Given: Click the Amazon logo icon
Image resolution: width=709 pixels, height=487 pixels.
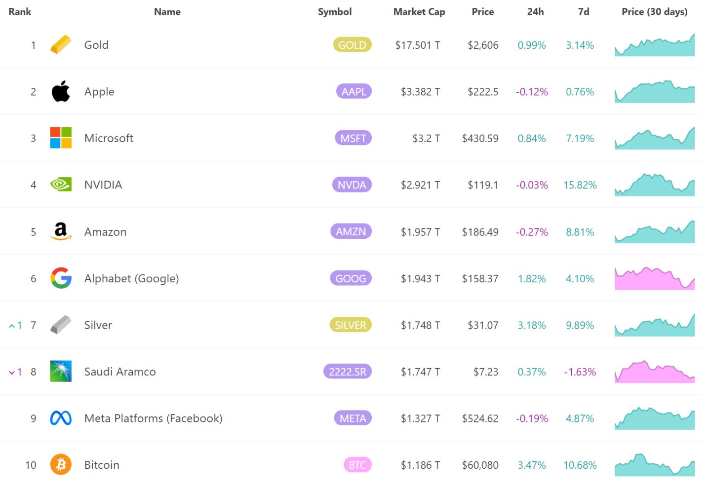Looking at the screenshot, I should (x=61, y=231).
